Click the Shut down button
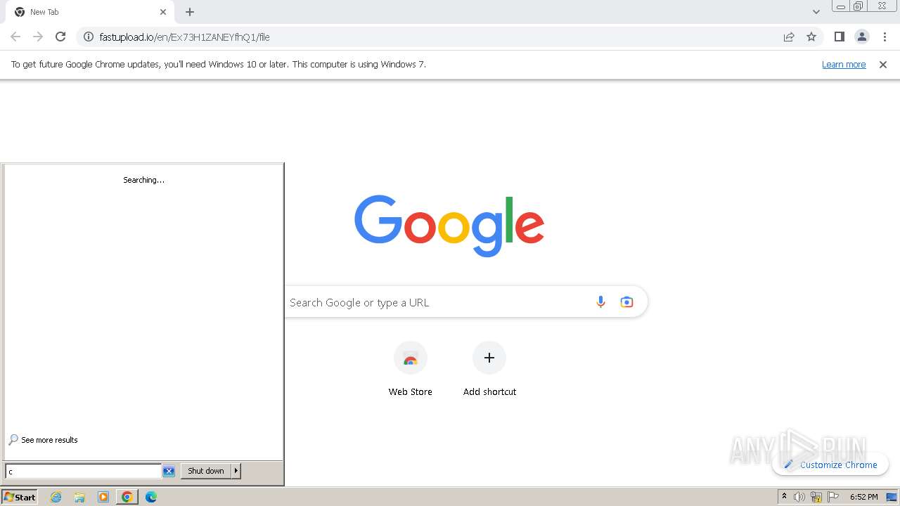Screen dimensions: 900x506 [206, 471]
